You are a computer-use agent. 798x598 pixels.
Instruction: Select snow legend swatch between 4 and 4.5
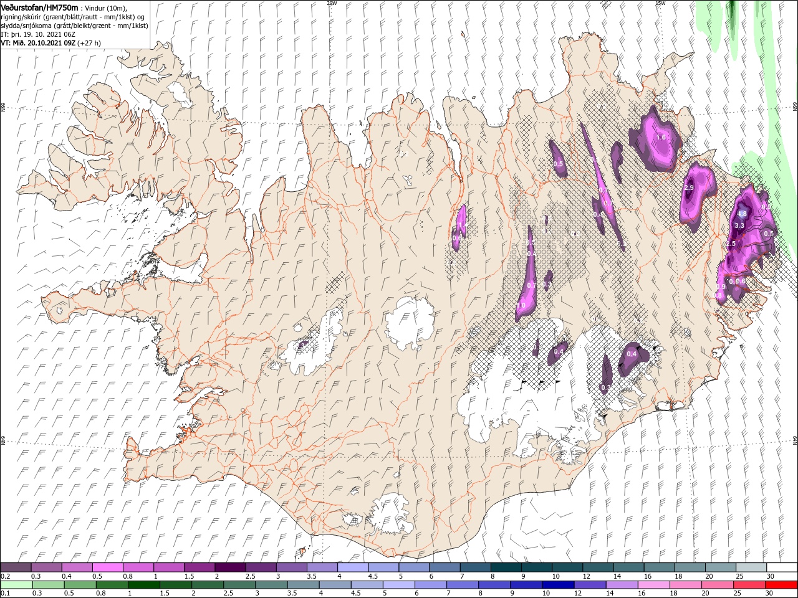tap(353, 567)
